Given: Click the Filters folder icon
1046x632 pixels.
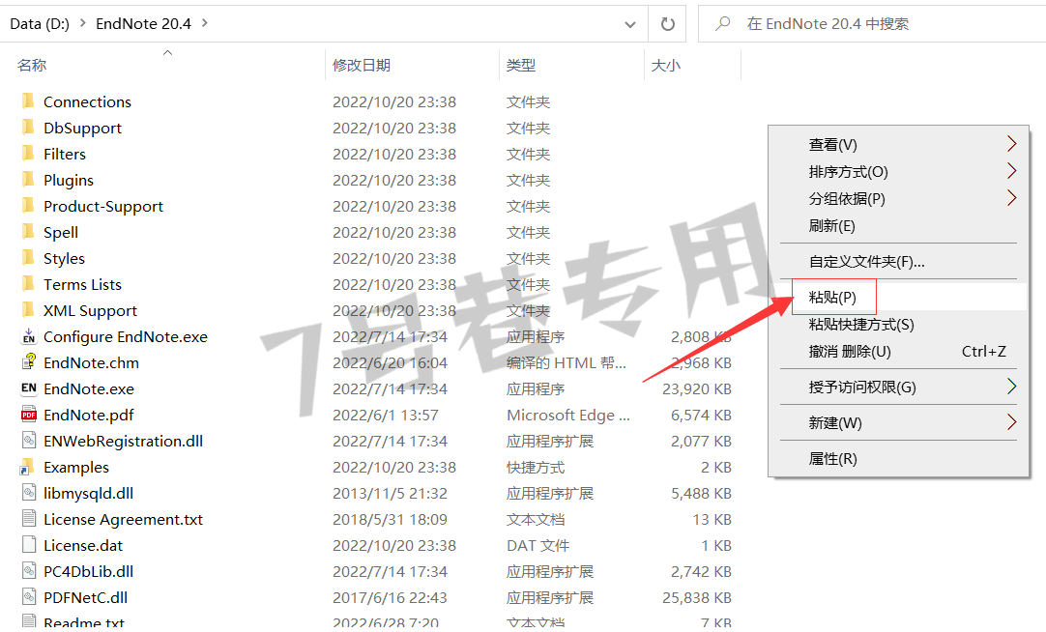Looking at the screenshot, I should 28,154.
